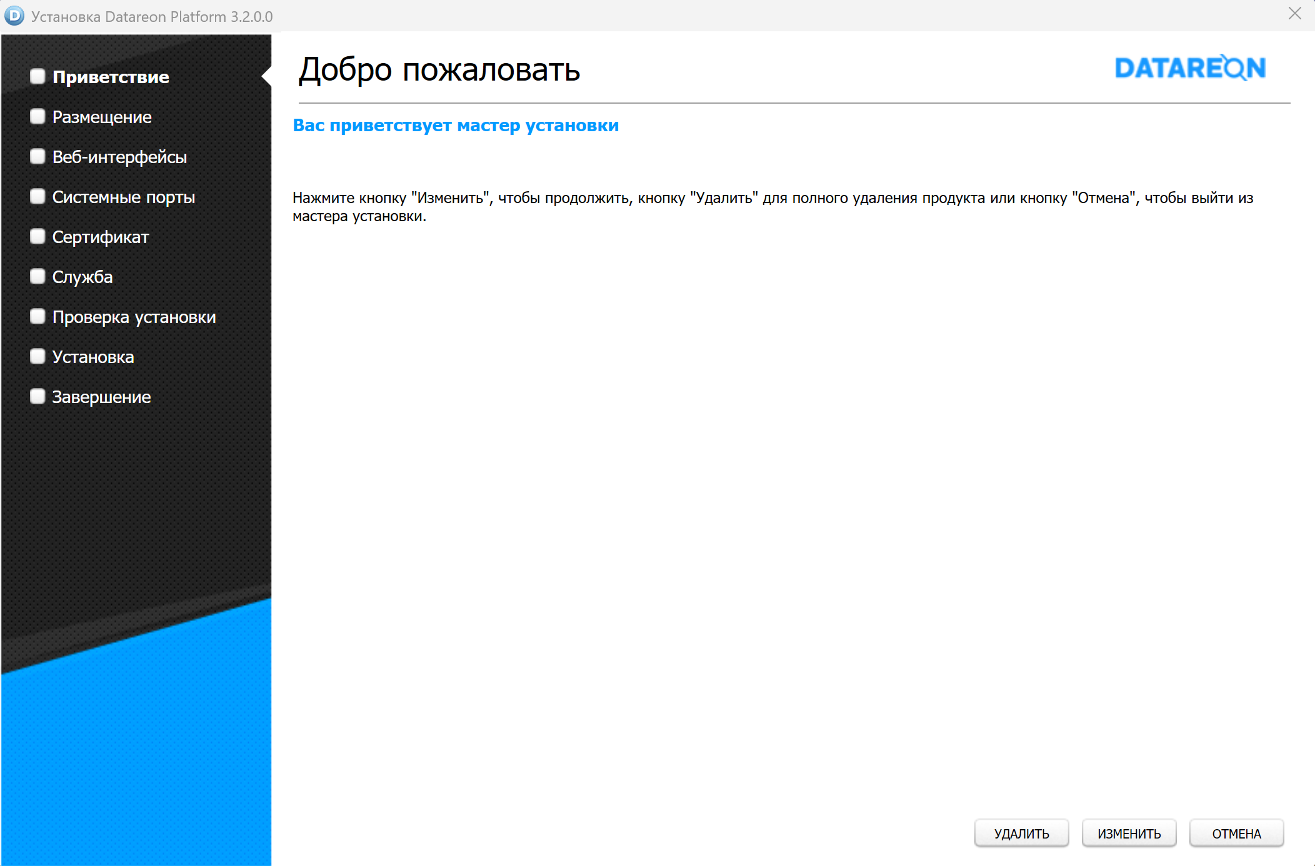Select the Приветствие step label
Image resolution: width=1315 pixels, height=866 pixels.
pos(111,77)
